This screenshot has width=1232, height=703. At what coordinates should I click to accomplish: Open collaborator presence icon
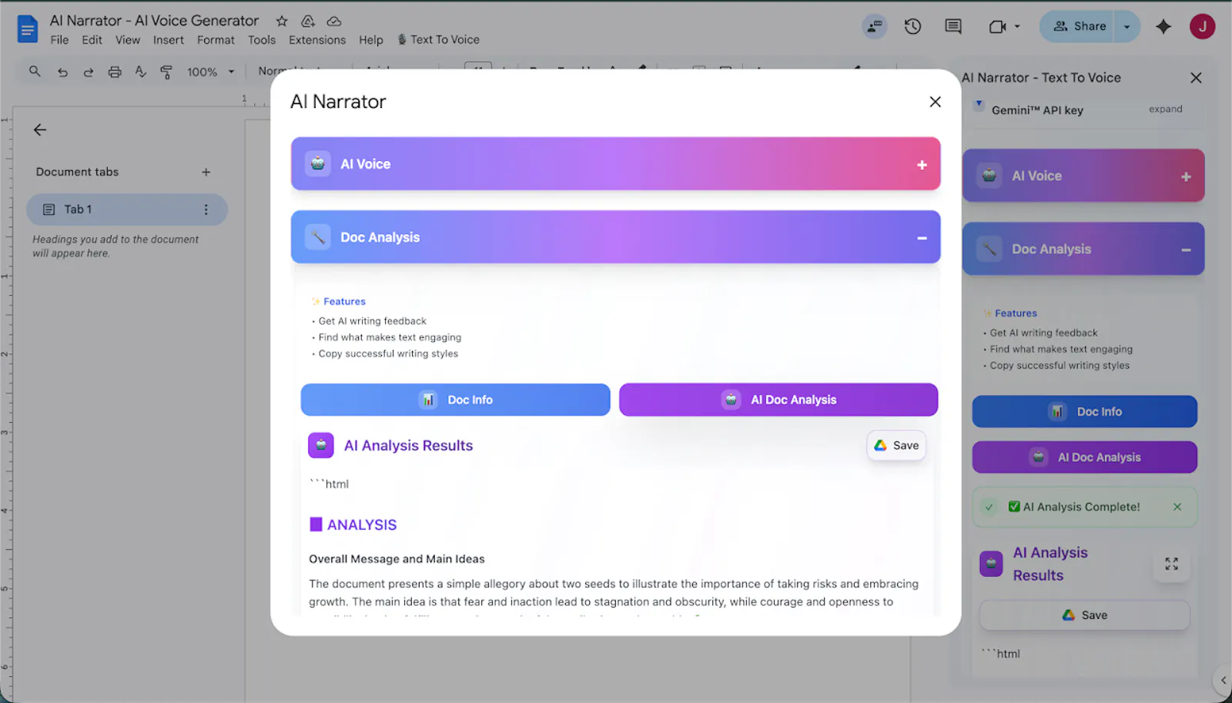pos(875,26)
